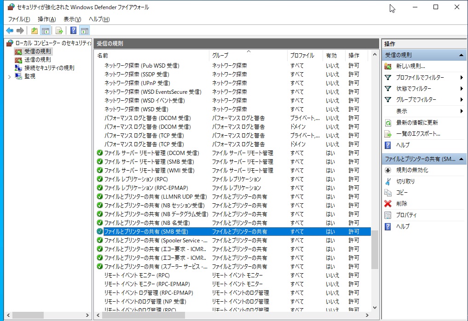The height and width of the screenshot is (321, 468).
Task: Click the rule list scroll up arrow
Action: coord(375,55)
